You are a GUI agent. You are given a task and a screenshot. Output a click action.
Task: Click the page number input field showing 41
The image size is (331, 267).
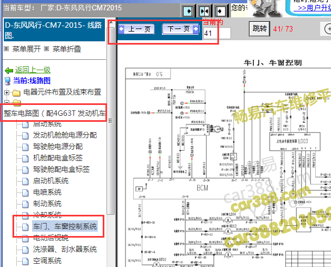tap(217, 33)
